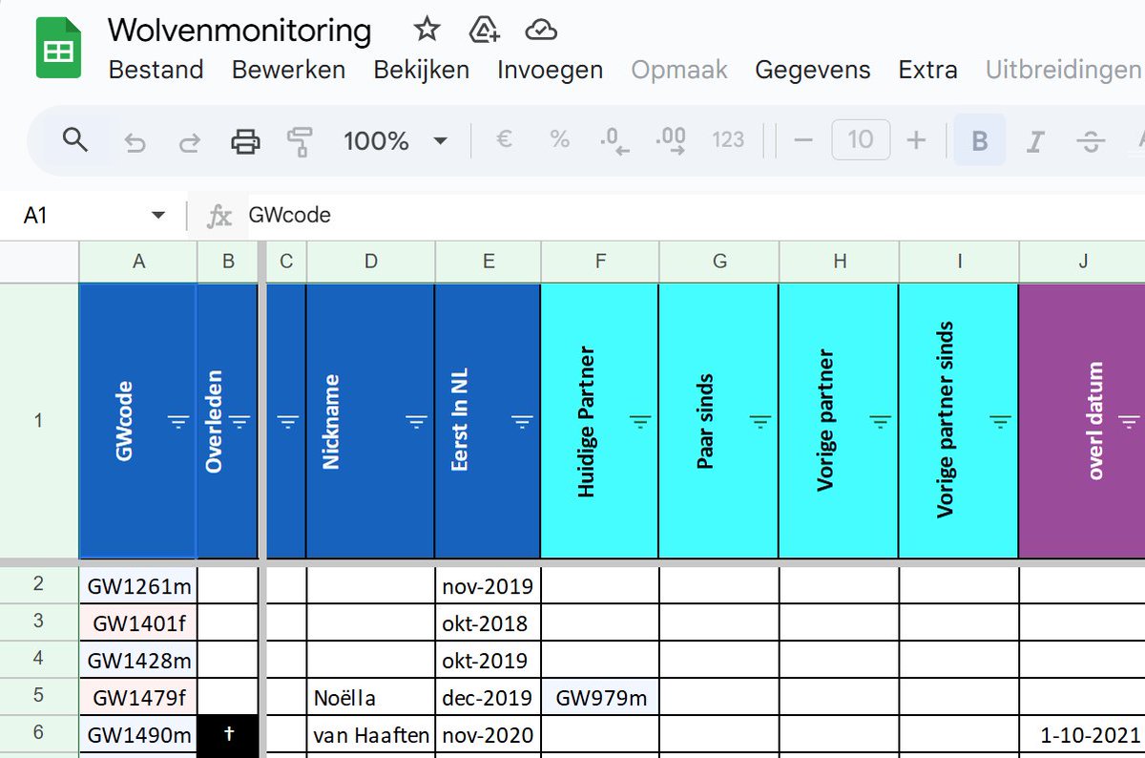The height and width of the screenshot is (758, 1145).
Task: Select cell GW1261m
Action: (138, 585)
